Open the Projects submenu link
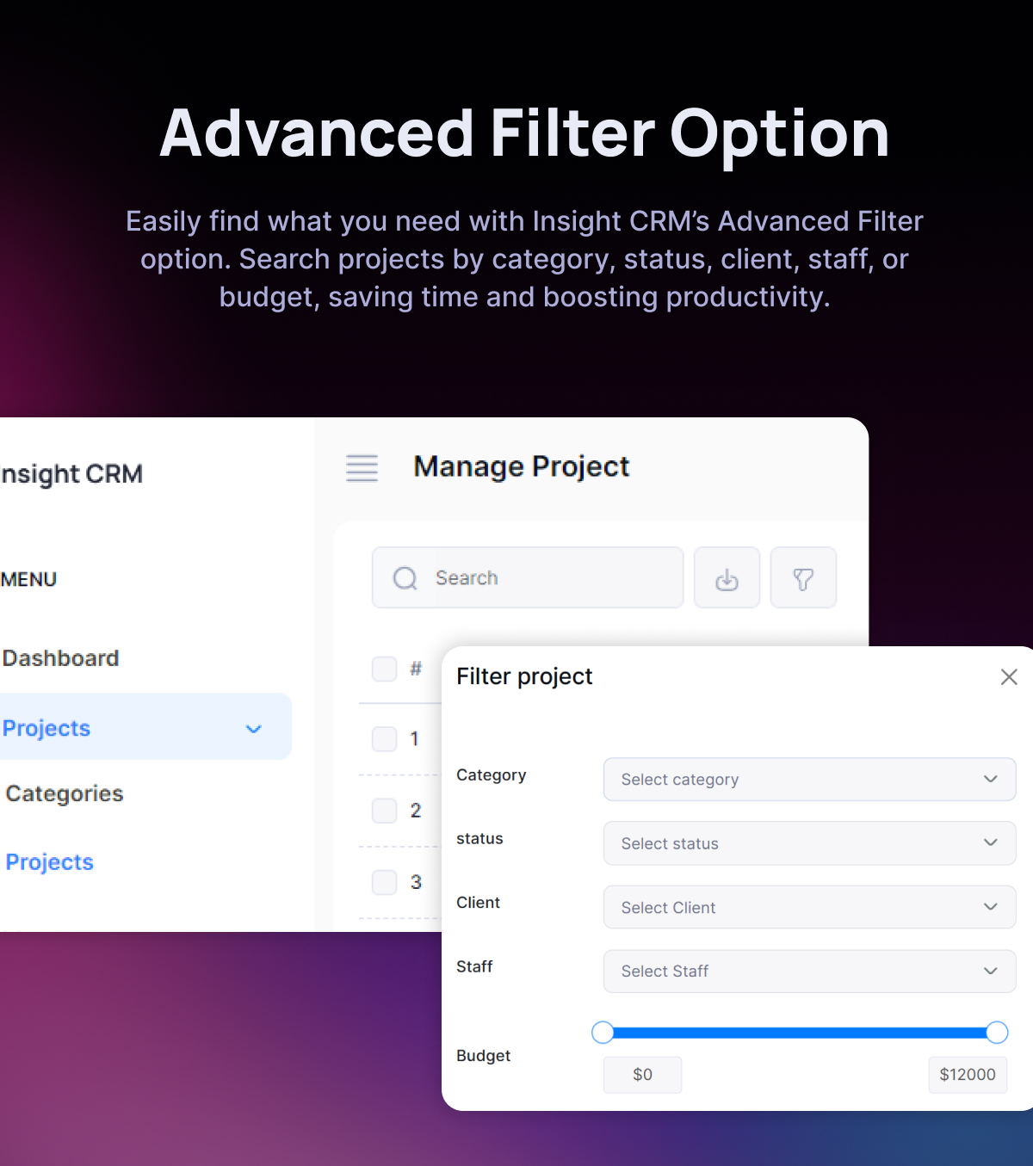Viewport: 1033px width, 1166px height. tap(50, 862)
